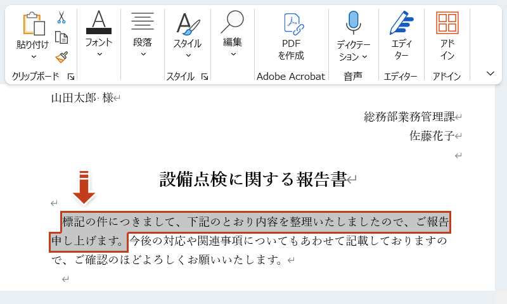The image size is (507, 304).
Task: Open the クリップボード dialog launcher
Action: (71, 77)
